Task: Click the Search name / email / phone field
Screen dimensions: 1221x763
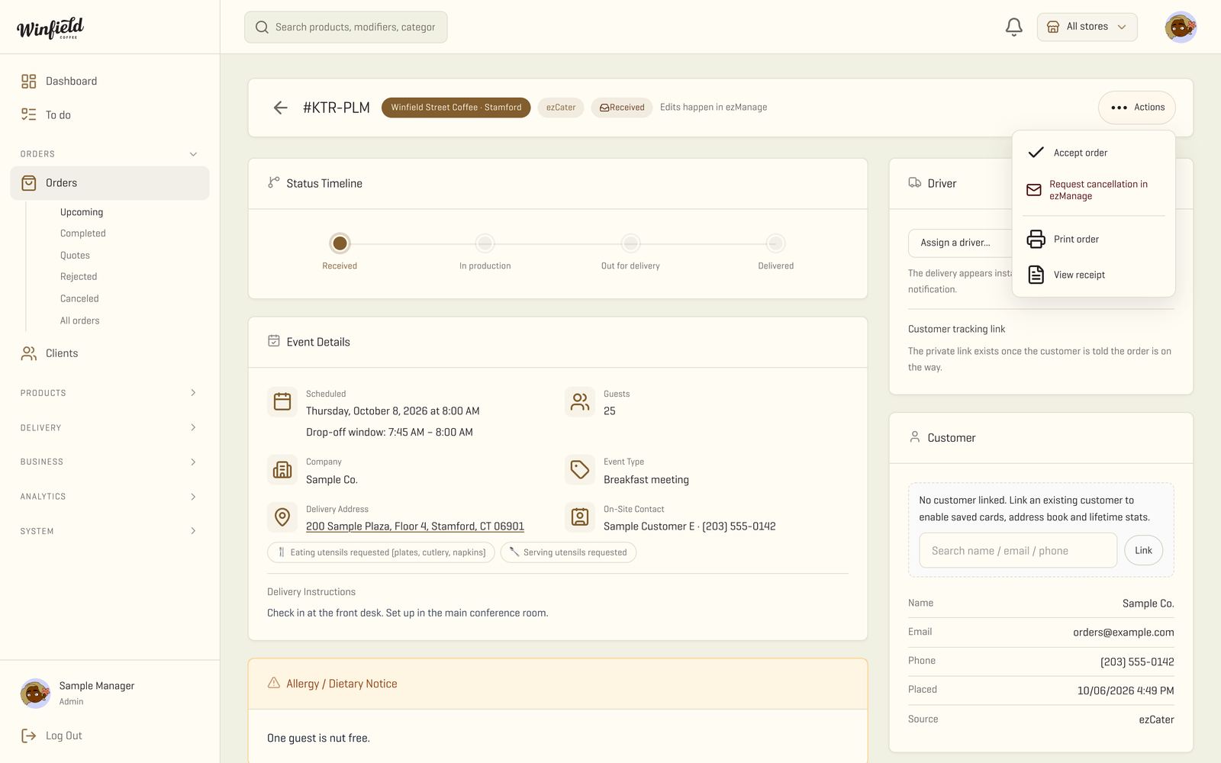Action: click(1018, 550)
